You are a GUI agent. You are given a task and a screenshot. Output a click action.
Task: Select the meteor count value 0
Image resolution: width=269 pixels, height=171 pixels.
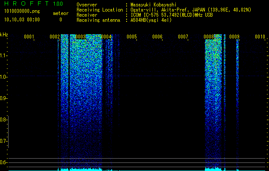61,20
